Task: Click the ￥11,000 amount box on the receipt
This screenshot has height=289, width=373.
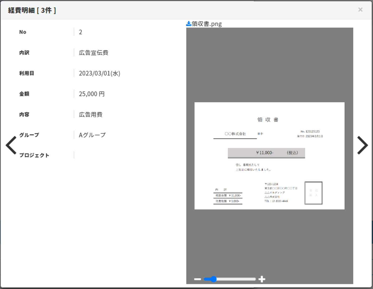Action: click(266, 153)
